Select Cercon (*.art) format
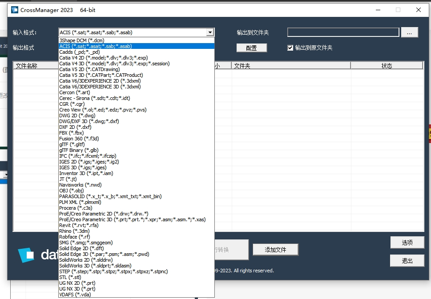Screen dimensions: 431x299 coord(137,92)
